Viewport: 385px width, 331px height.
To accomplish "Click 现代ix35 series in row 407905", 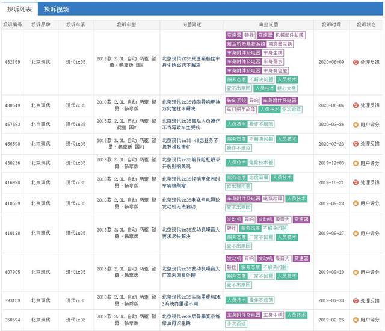I will click(x=76, y=272).
